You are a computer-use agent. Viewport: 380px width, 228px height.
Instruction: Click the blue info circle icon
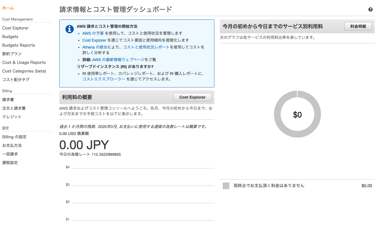pos(69,29)
